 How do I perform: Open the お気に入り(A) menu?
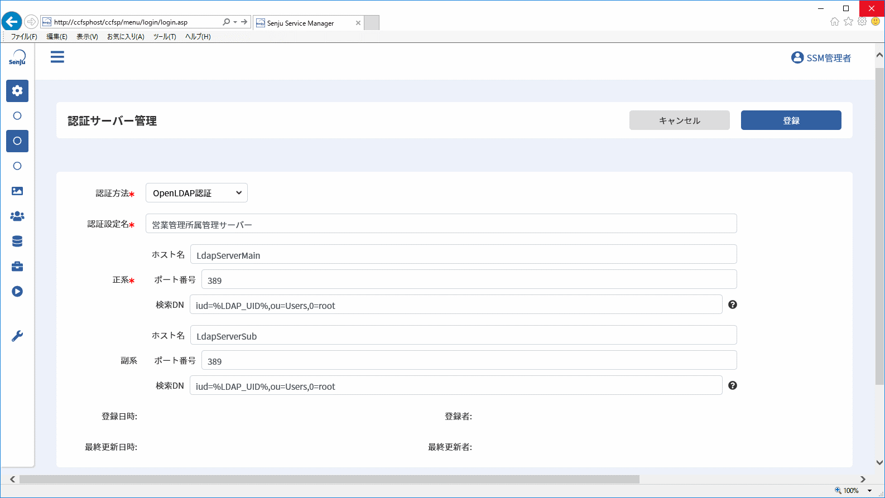click(126, 37)
